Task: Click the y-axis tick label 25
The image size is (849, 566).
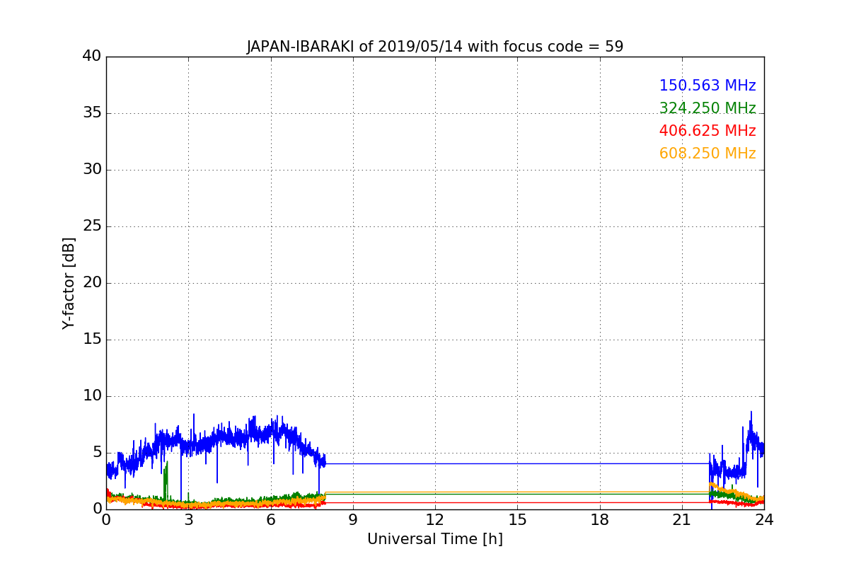Action: coord(92,226)
